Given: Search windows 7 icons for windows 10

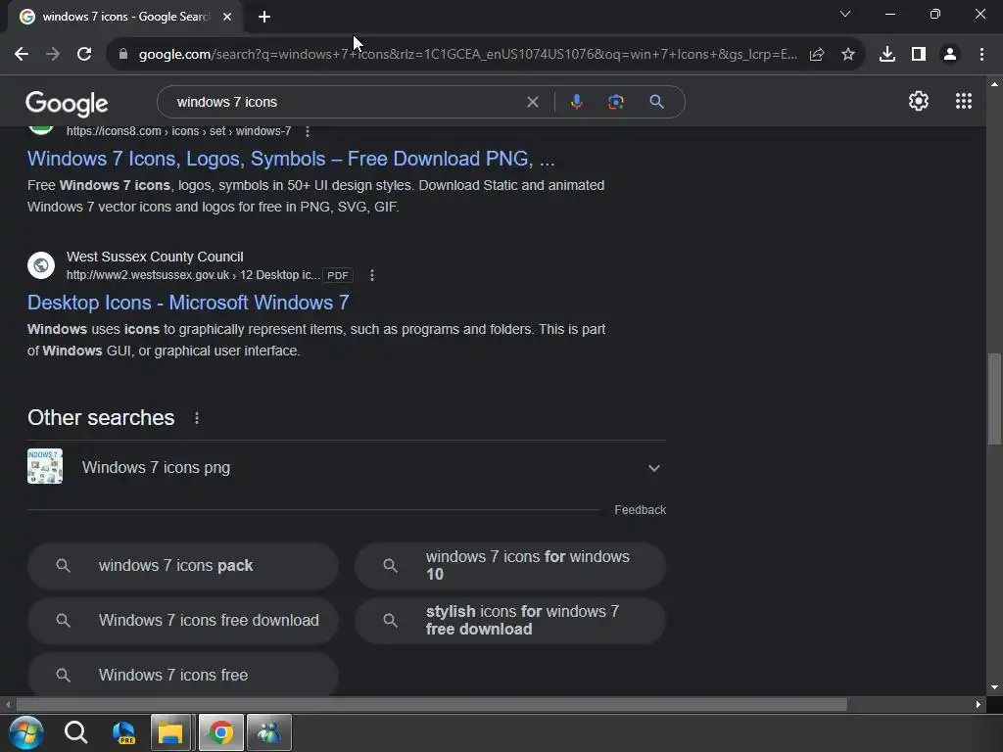Looking at the screenshot, I should [509, 565].
